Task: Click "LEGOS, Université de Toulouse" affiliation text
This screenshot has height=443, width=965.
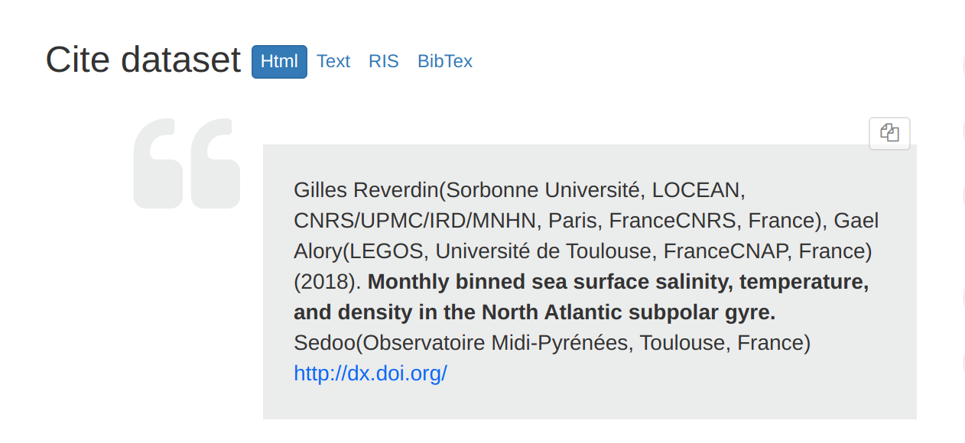Action: pos(503,251)
